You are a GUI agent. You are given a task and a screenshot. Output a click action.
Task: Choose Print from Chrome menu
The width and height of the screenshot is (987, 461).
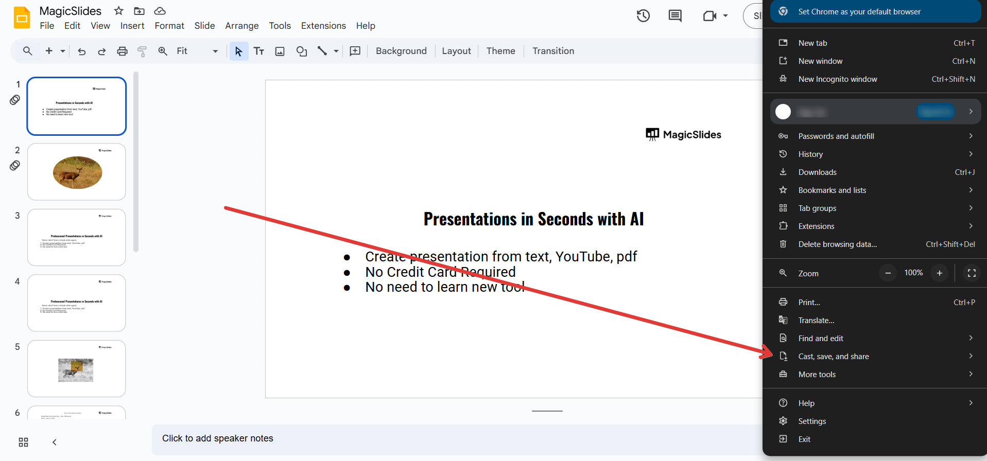875,303
